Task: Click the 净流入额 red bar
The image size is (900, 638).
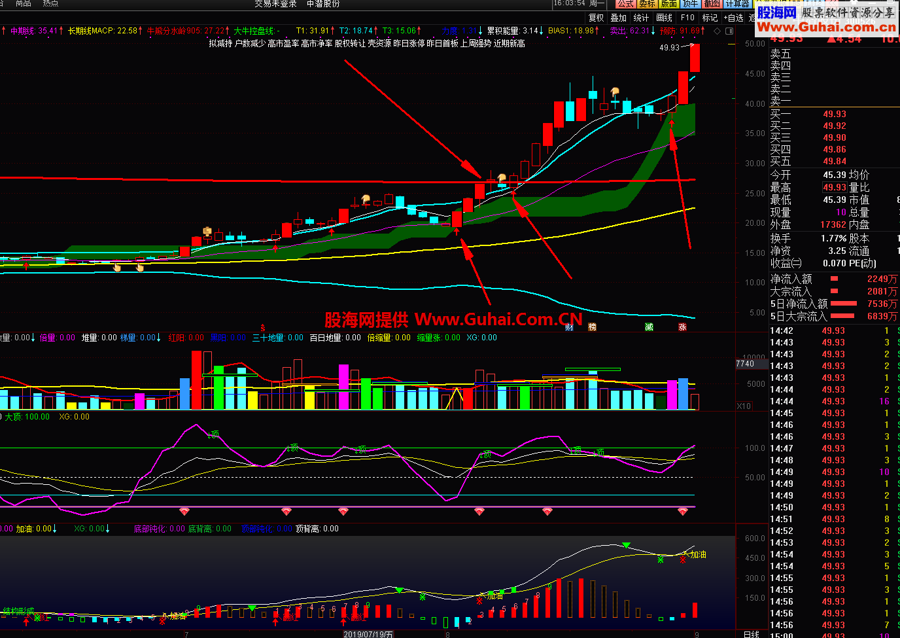Action: (x=834, y=279)
